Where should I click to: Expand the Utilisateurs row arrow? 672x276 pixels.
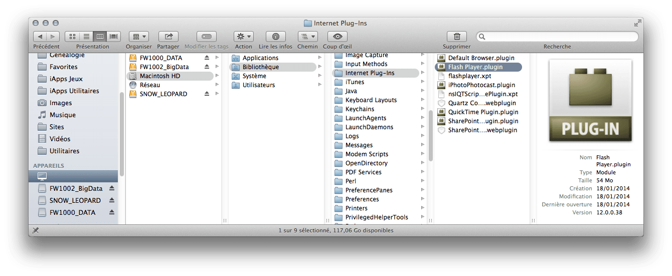(x=320, y=85)
